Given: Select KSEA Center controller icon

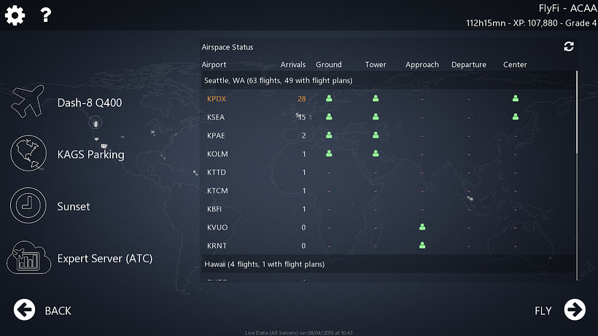Looking at the screenshot, I should point(516,117).
